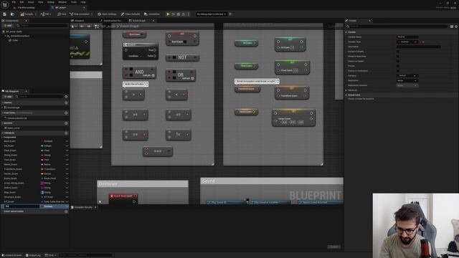Click the Find toolbar button
The image size is (459, 258).
pos(62,14)
